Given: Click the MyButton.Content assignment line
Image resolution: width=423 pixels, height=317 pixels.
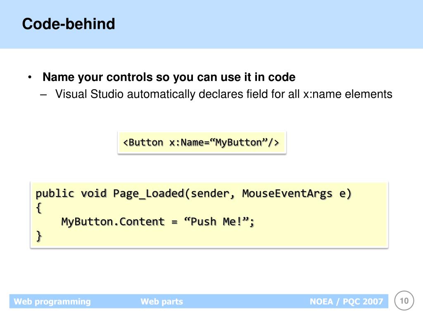Looking at the screenshot, I should (x=157, y=222).
